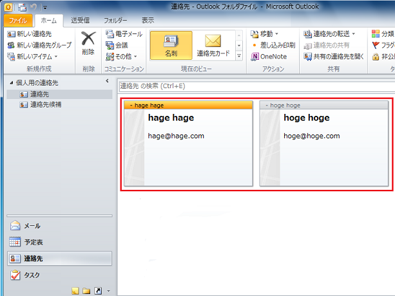
Task: Click the Shortcuts icon at bottom
Action: tap(98, 291)
